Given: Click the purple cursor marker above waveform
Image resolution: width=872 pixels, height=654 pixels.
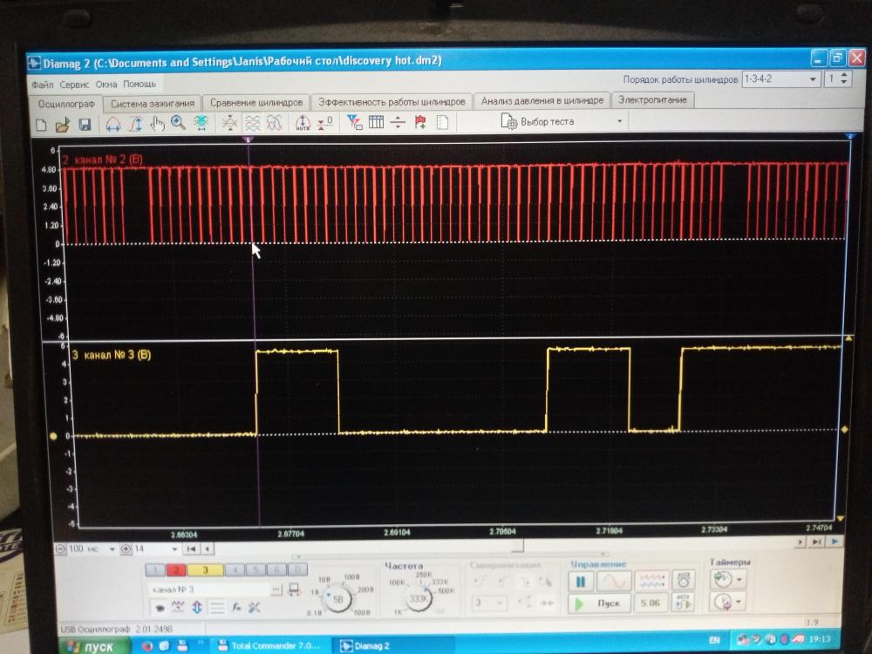Looking at the screenshot, I should pos(249,139).
